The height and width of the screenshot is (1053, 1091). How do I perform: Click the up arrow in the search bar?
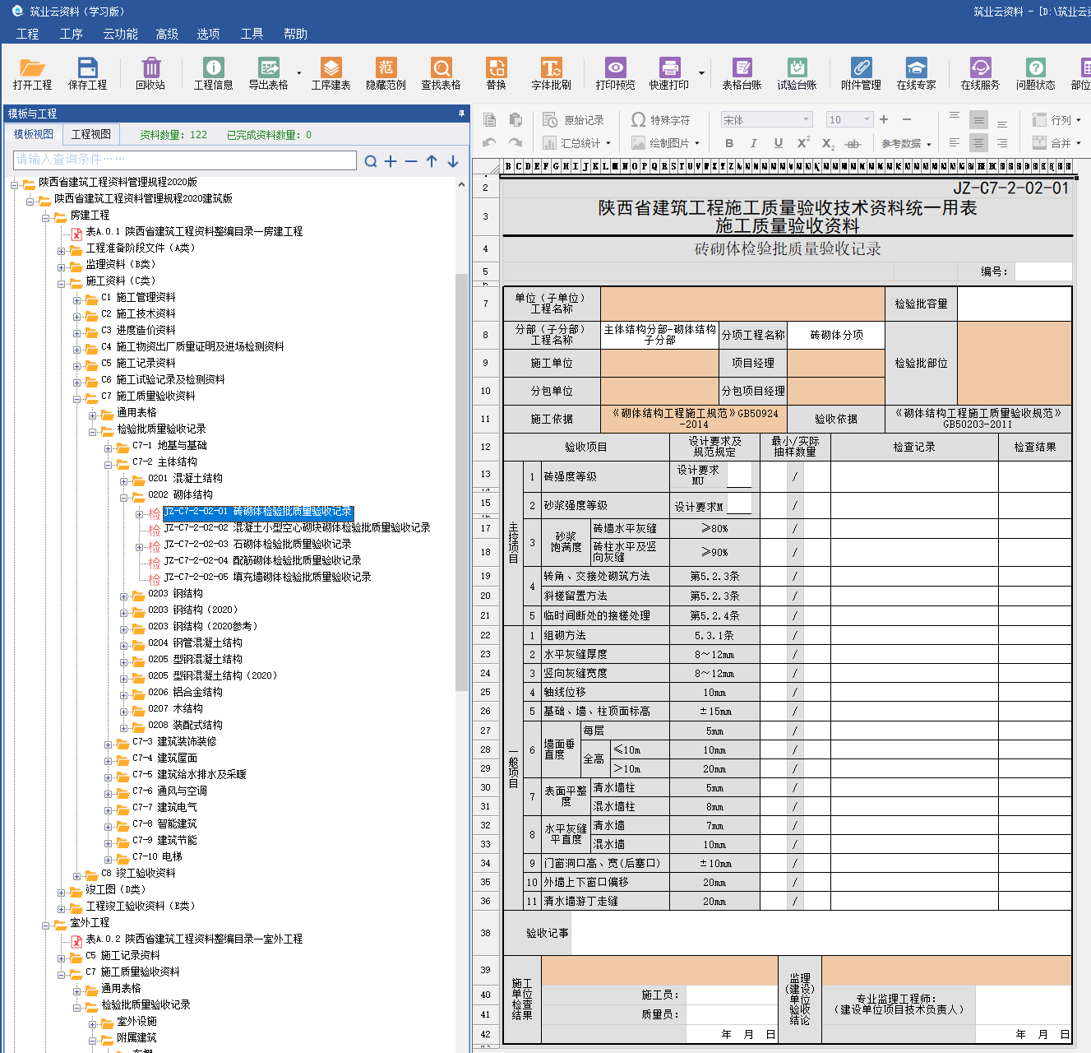point(432,161)
